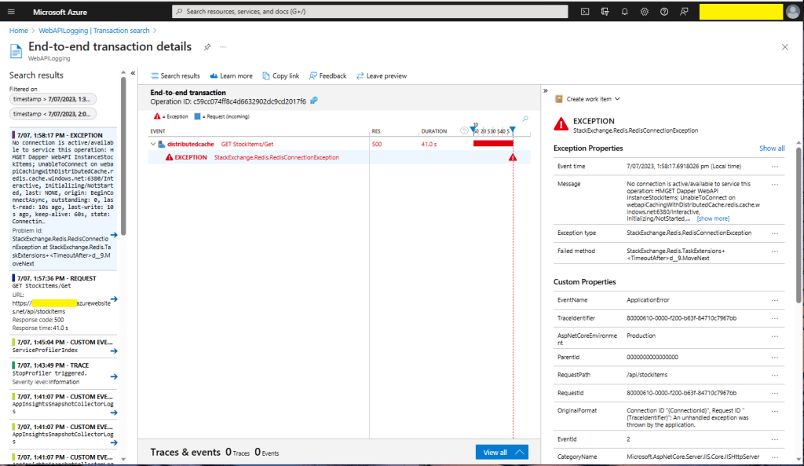Click the red exception marker on the timeline

pos(513,157)
